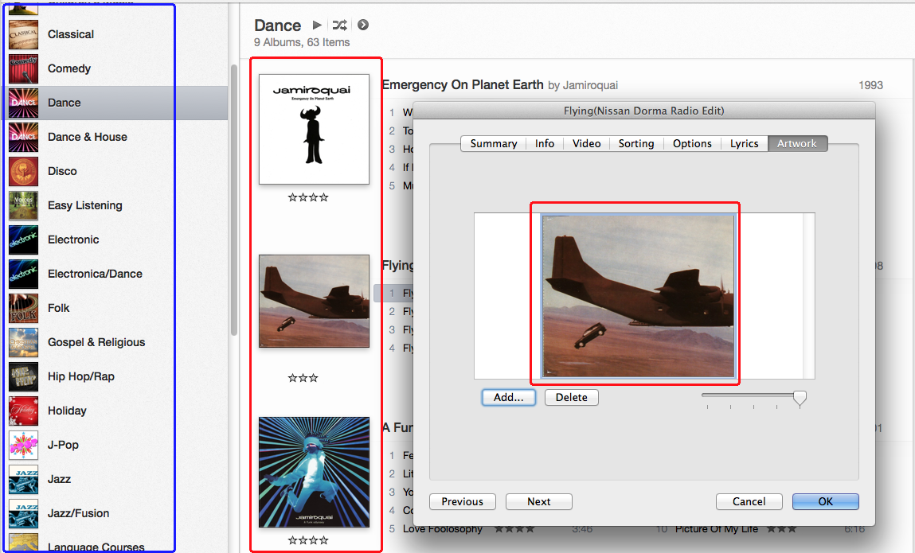Click the OK button

(825, 501)
